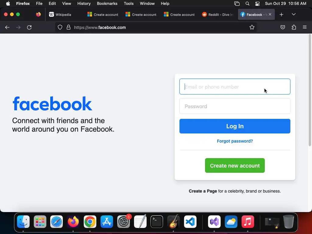312x234 pixels.
Task: Switch to the Reddit tab
Action: tap(218, 15)
